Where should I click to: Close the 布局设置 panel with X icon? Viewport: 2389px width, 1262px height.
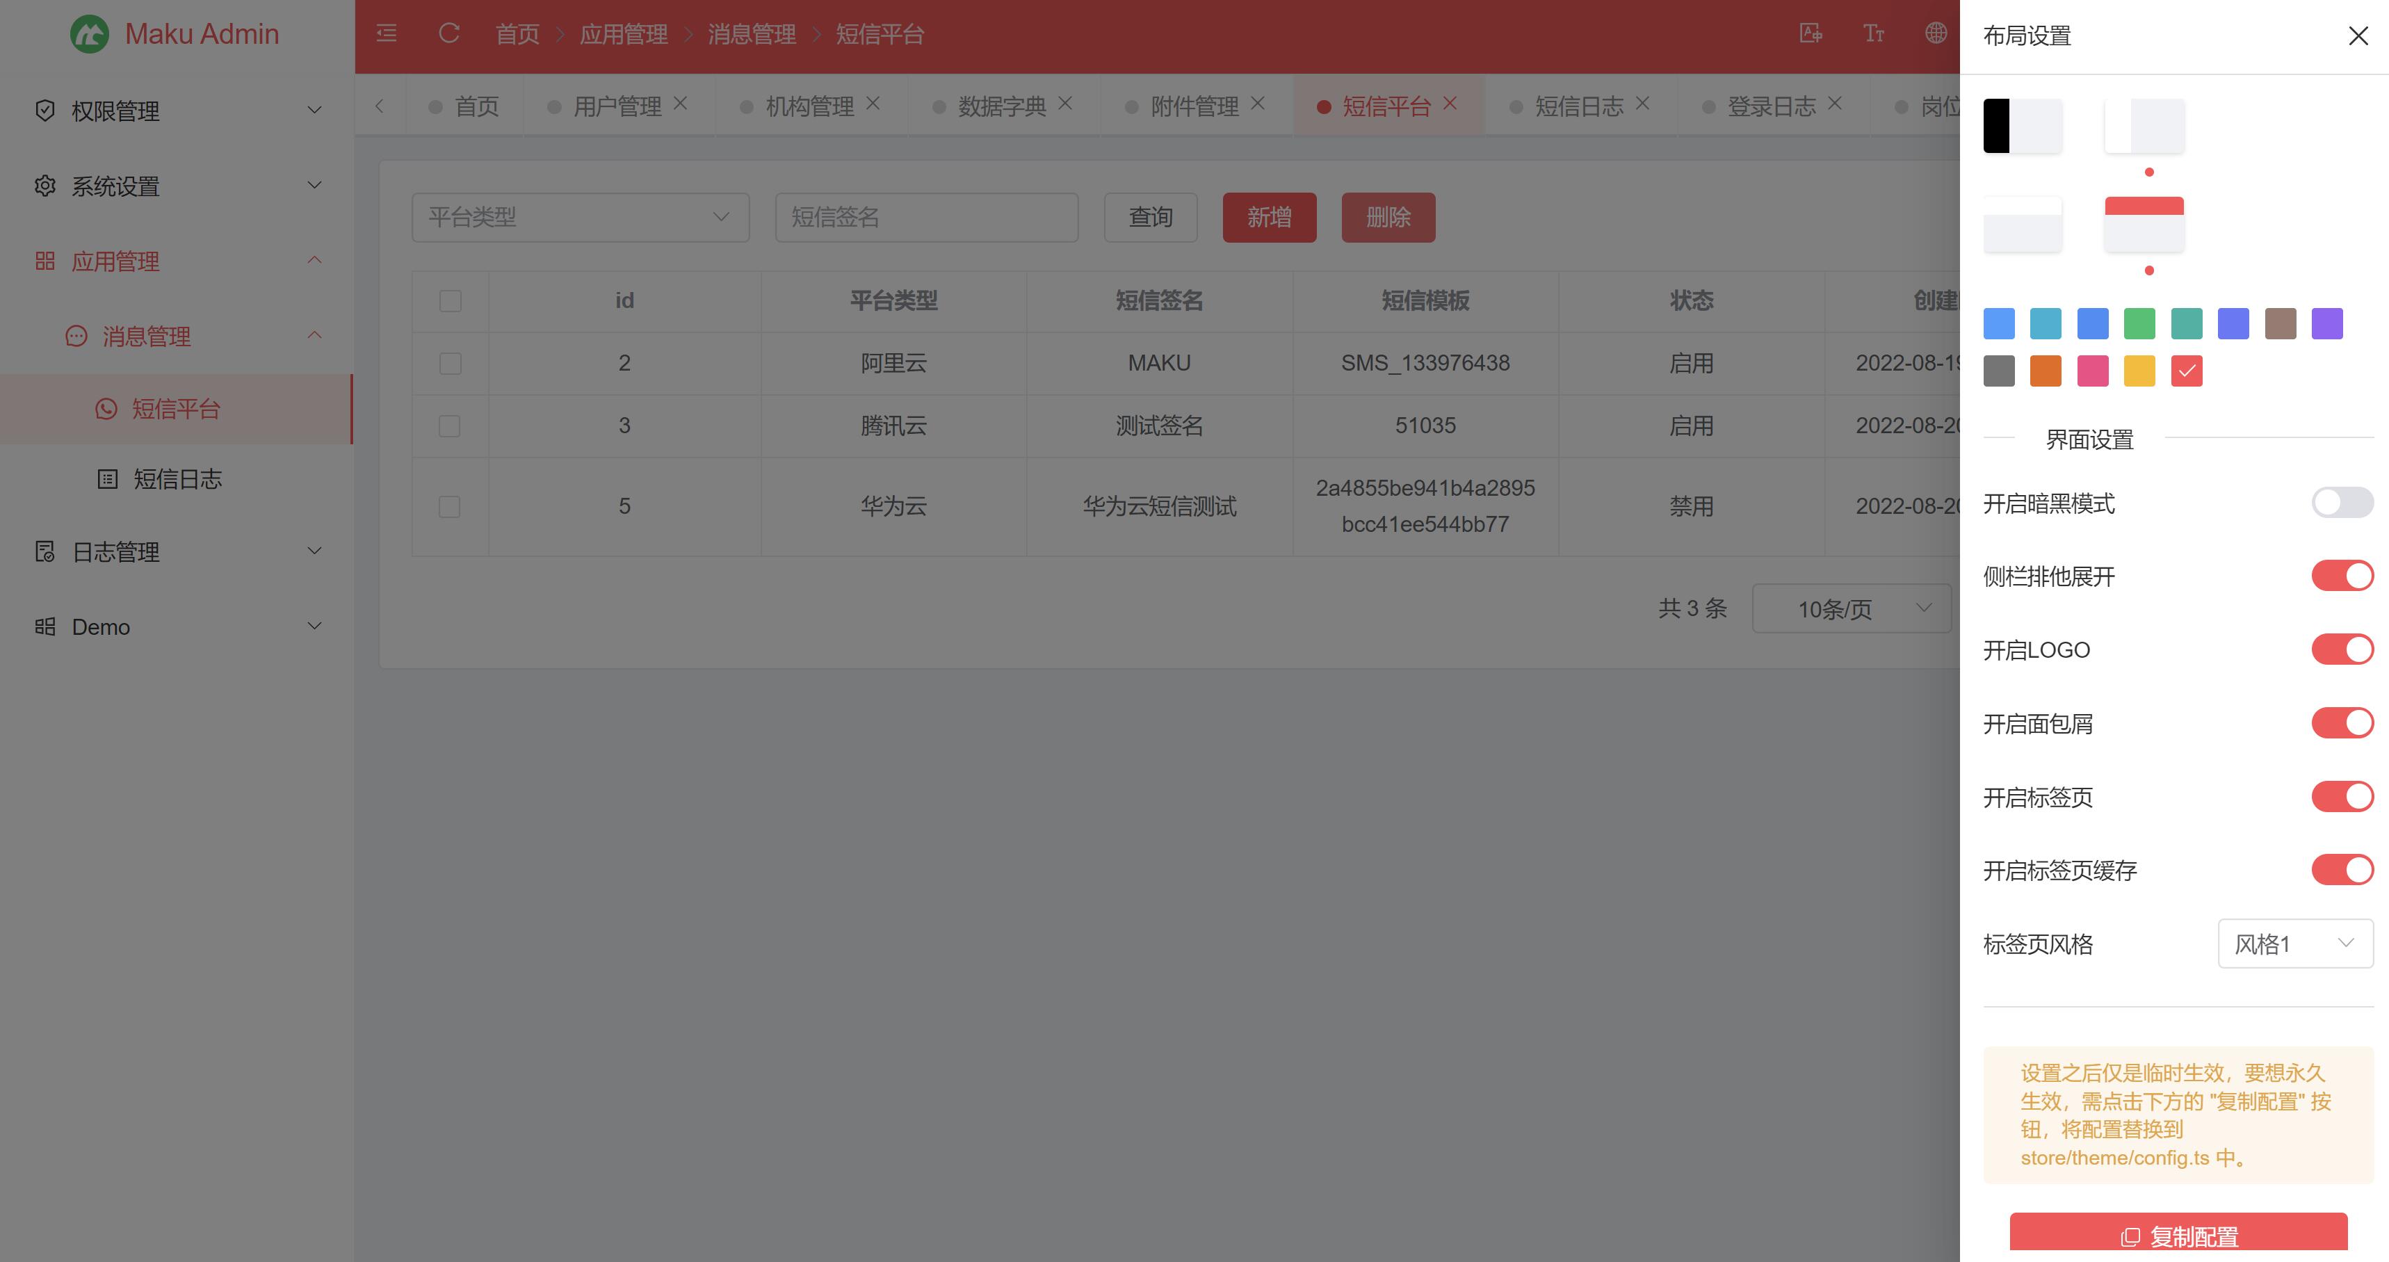2358,36
